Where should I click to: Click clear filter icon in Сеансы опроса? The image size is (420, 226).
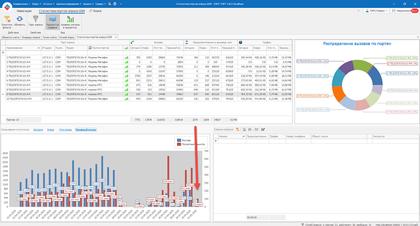click(x=237, y=129)
